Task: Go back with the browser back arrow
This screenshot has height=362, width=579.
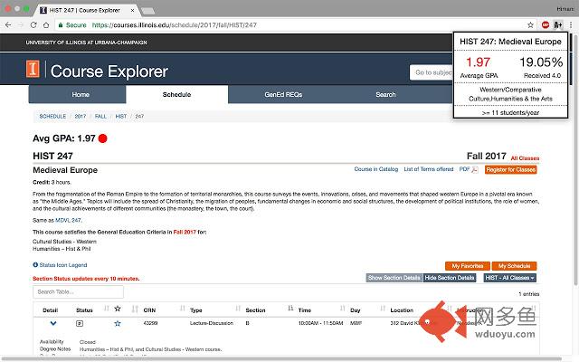Action: click(x=8, y=25)
